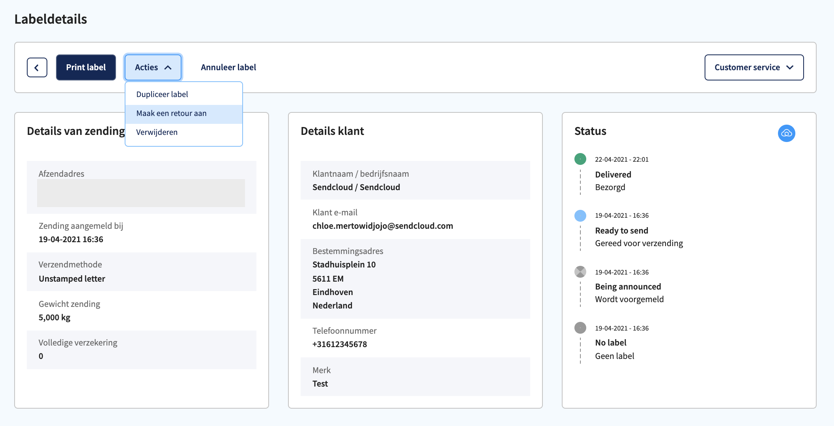The height and width of the screenshot is (426, 834).
Task: Click the Being announced status dot
Action: point(580,272)
